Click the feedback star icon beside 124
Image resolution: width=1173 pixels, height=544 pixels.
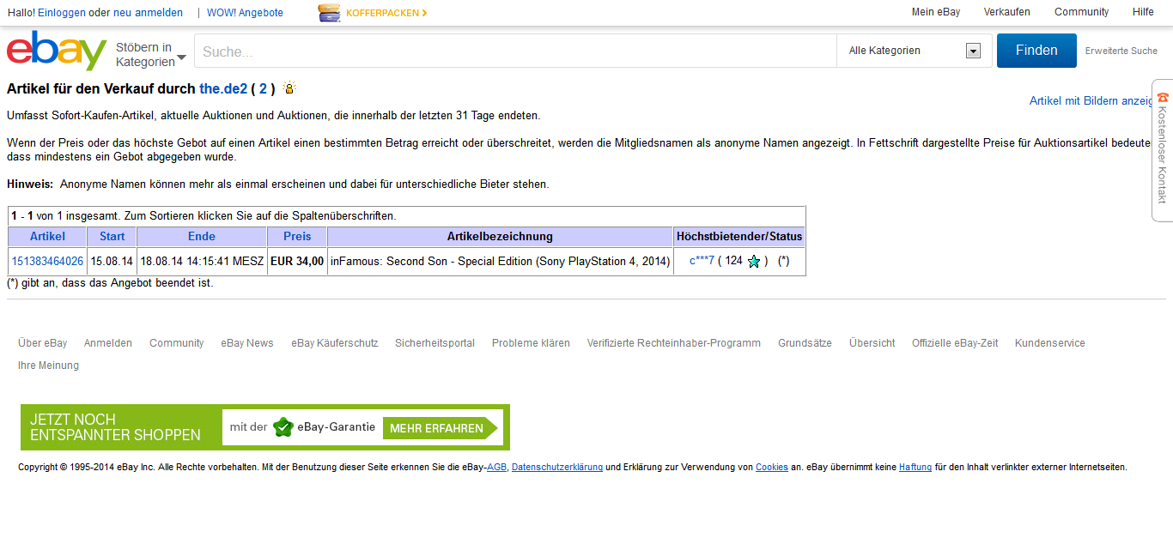(754, 262)
